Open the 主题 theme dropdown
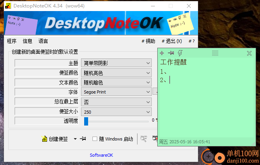The image size is (260, 165). [x=116, y=63]
